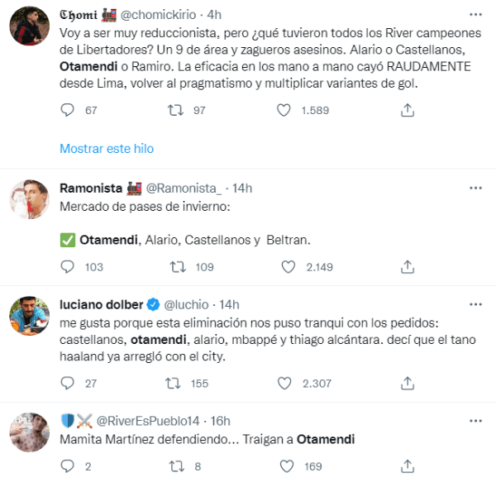Click 'Mostrar este hilo' link

click(x=107, y=149)
